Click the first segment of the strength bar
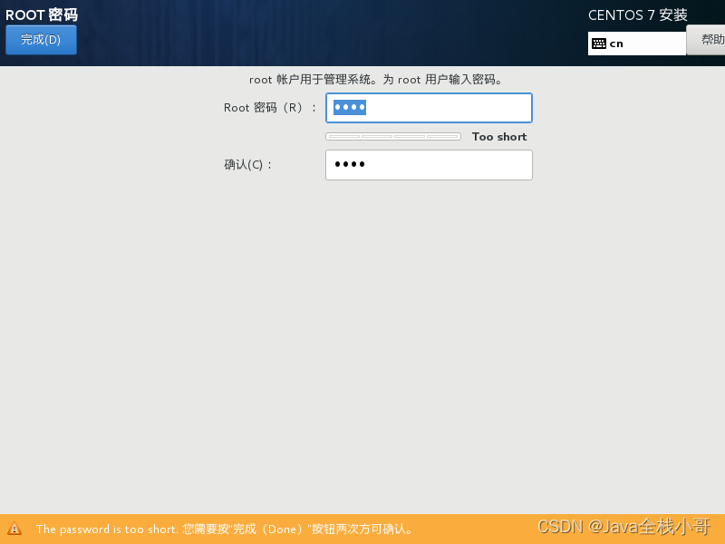 [x=343, y=136]
